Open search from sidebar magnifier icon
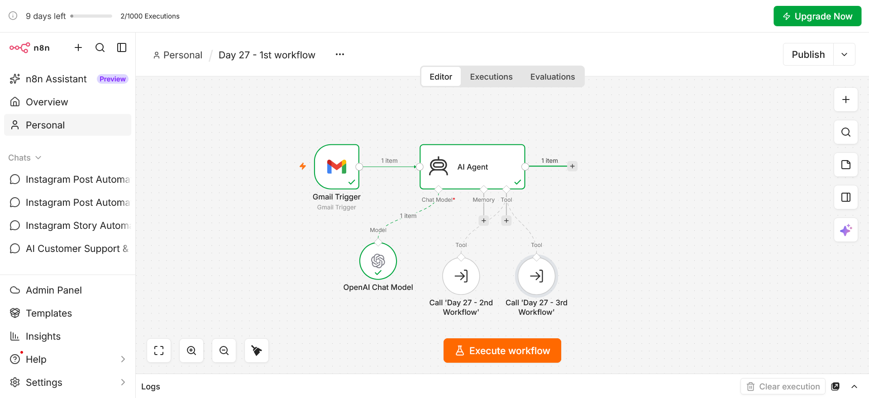Viewport: 869px width, 398px height. tap(100, 47)
